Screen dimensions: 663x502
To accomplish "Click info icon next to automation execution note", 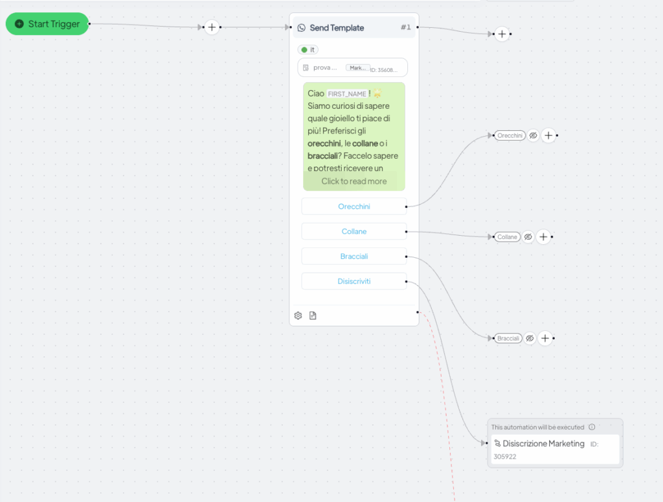I will point(592,427).
